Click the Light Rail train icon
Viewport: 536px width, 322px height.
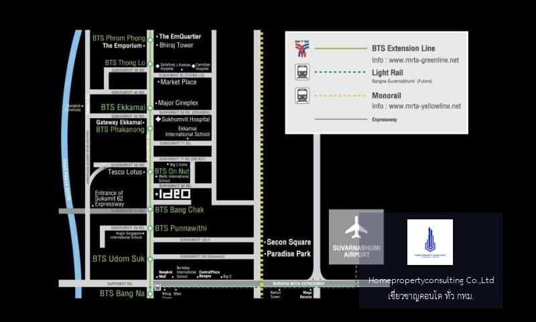pyautogui.click(x=302, y=72)
